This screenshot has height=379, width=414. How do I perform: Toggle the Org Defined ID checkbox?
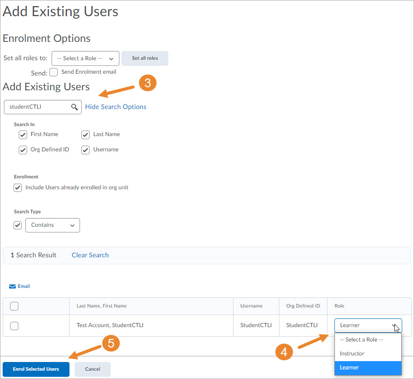pyautogui.click(x=23, y=150)
